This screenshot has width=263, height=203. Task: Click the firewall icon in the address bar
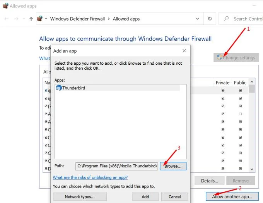click(x=40, y=19)
